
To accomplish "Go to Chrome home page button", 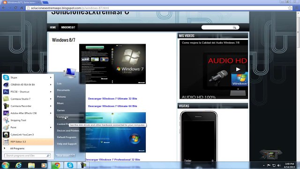I will pyautogui.click(x=22, y=8).
